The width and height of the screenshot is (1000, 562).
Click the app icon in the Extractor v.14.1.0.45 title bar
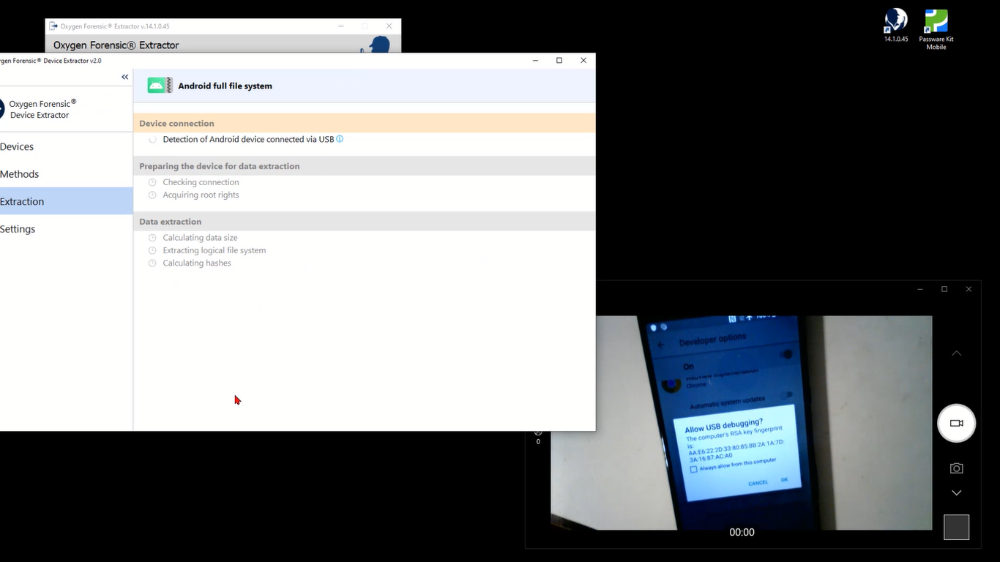[53, 26]
